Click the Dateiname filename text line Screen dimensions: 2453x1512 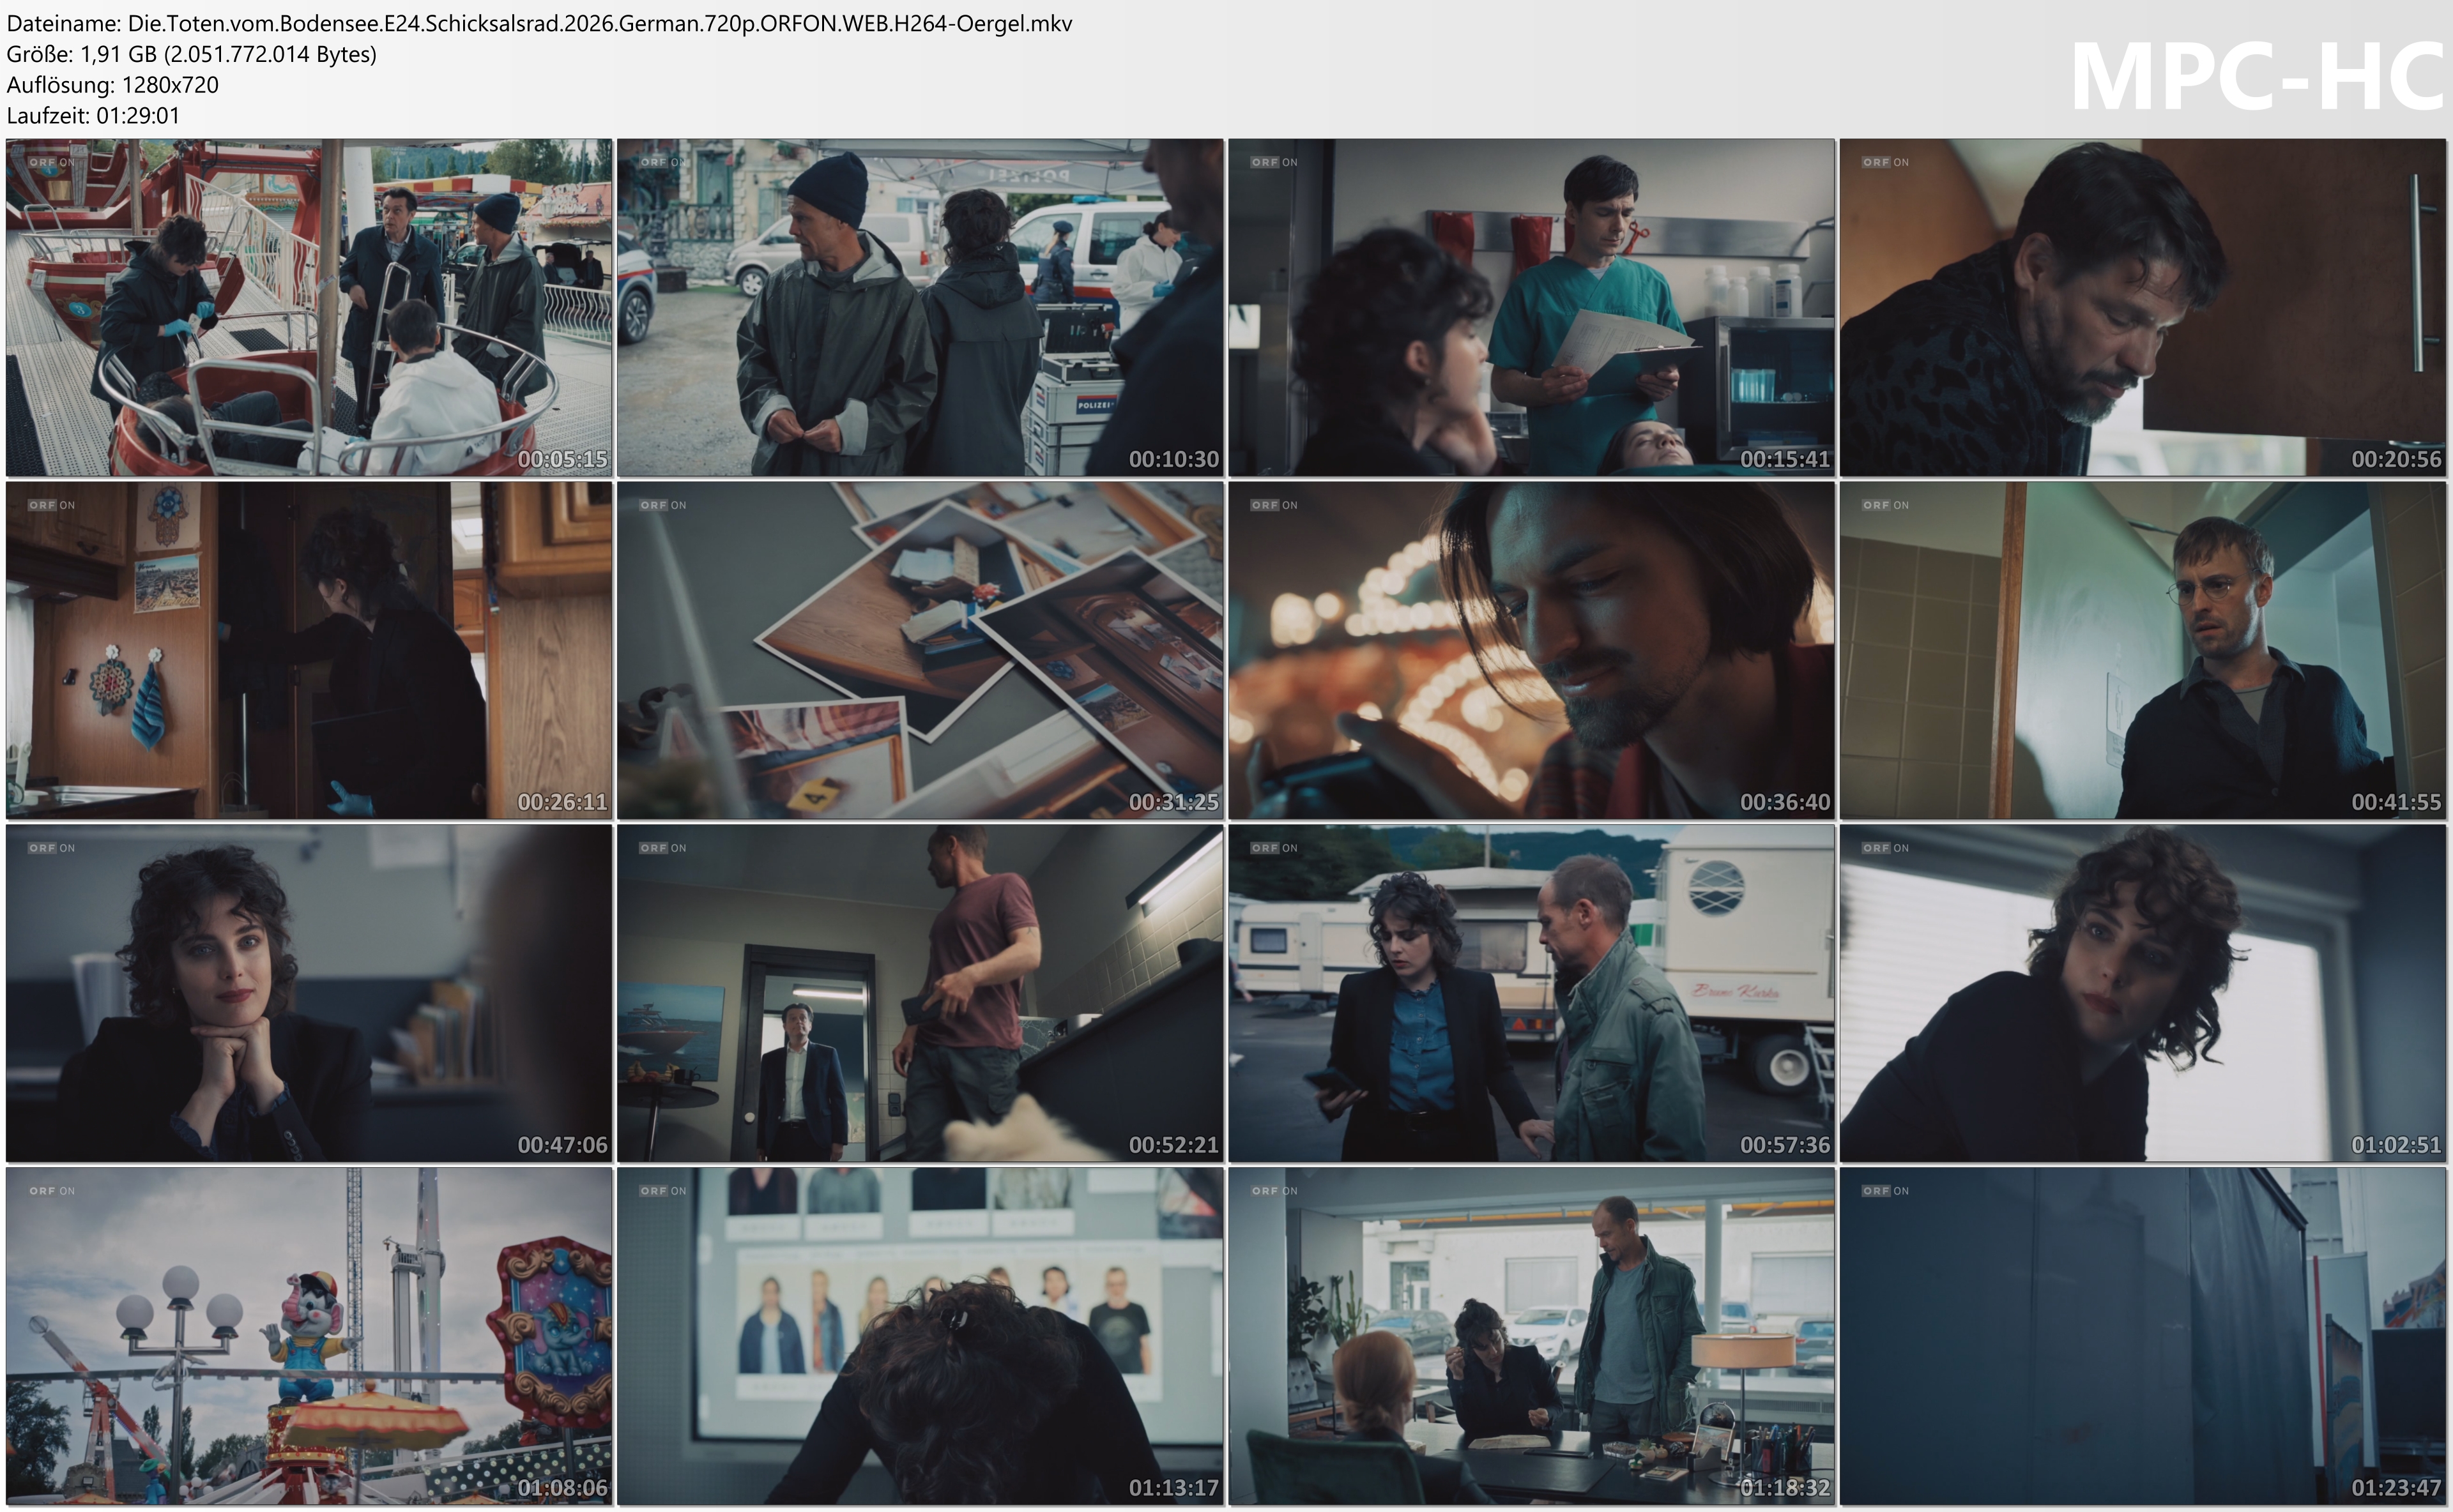(539, 23)
